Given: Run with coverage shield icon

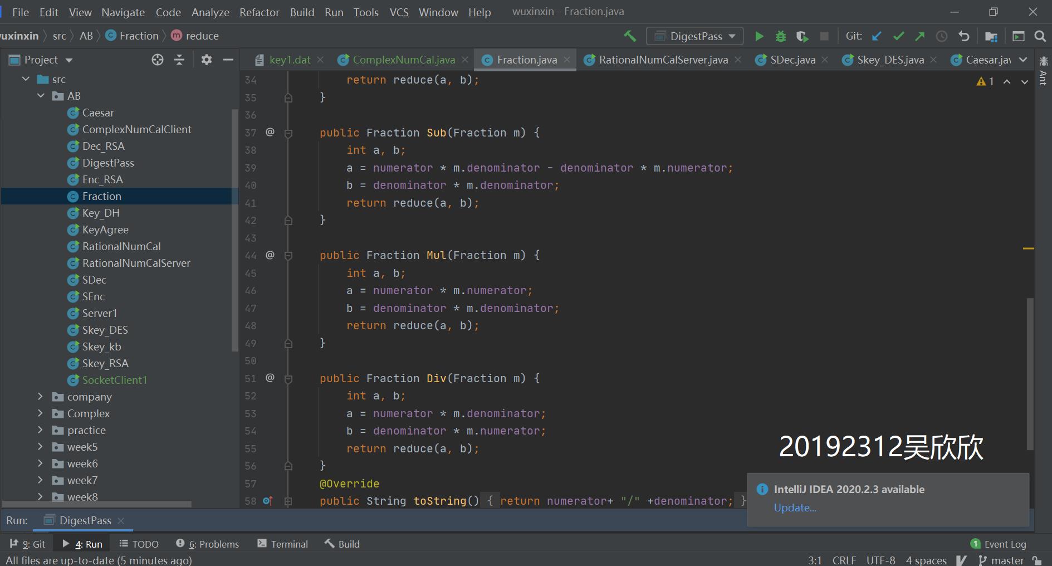Looking at the screenshot, I should tap(802, 36).
